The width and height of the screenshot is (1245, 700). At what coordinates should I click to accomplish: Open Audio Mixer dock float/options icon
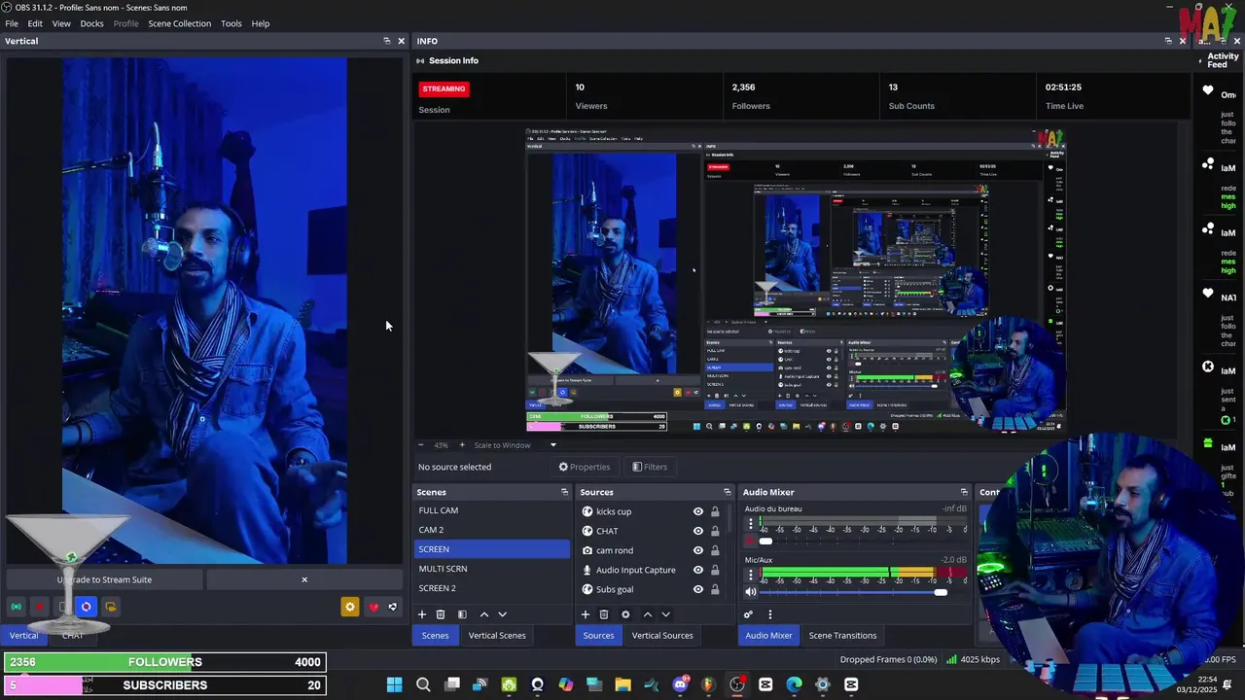[x=964, y=492]
